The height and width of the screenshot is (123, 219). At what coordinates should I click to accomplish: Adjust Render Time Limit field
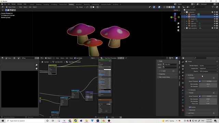pyautogui.click(x=208, y=104)
